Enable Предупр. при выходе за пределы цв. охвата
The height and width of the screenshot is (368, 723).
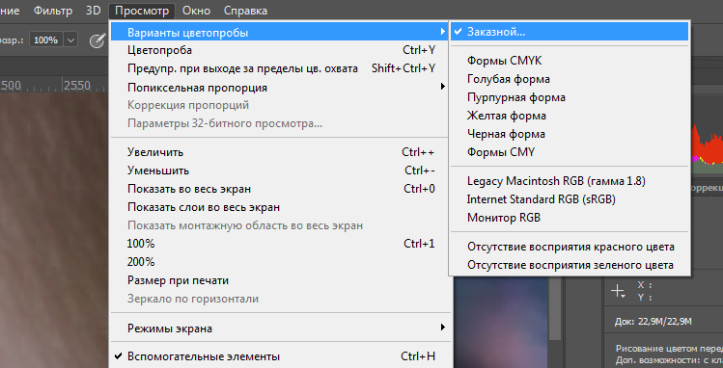click(x=279, y=68)
